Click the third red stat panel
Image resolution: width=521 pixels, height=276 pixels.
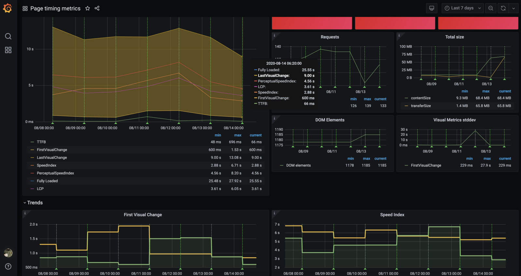(478, 23)
